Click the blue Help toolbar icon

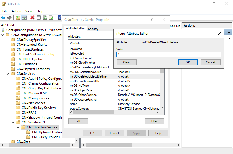59,18
